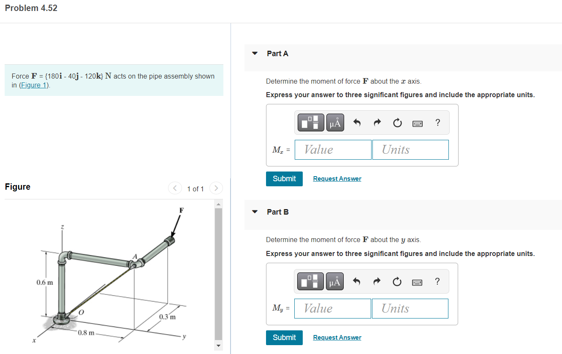Click the redo arrow in Part A toolbar

(377, 122)
